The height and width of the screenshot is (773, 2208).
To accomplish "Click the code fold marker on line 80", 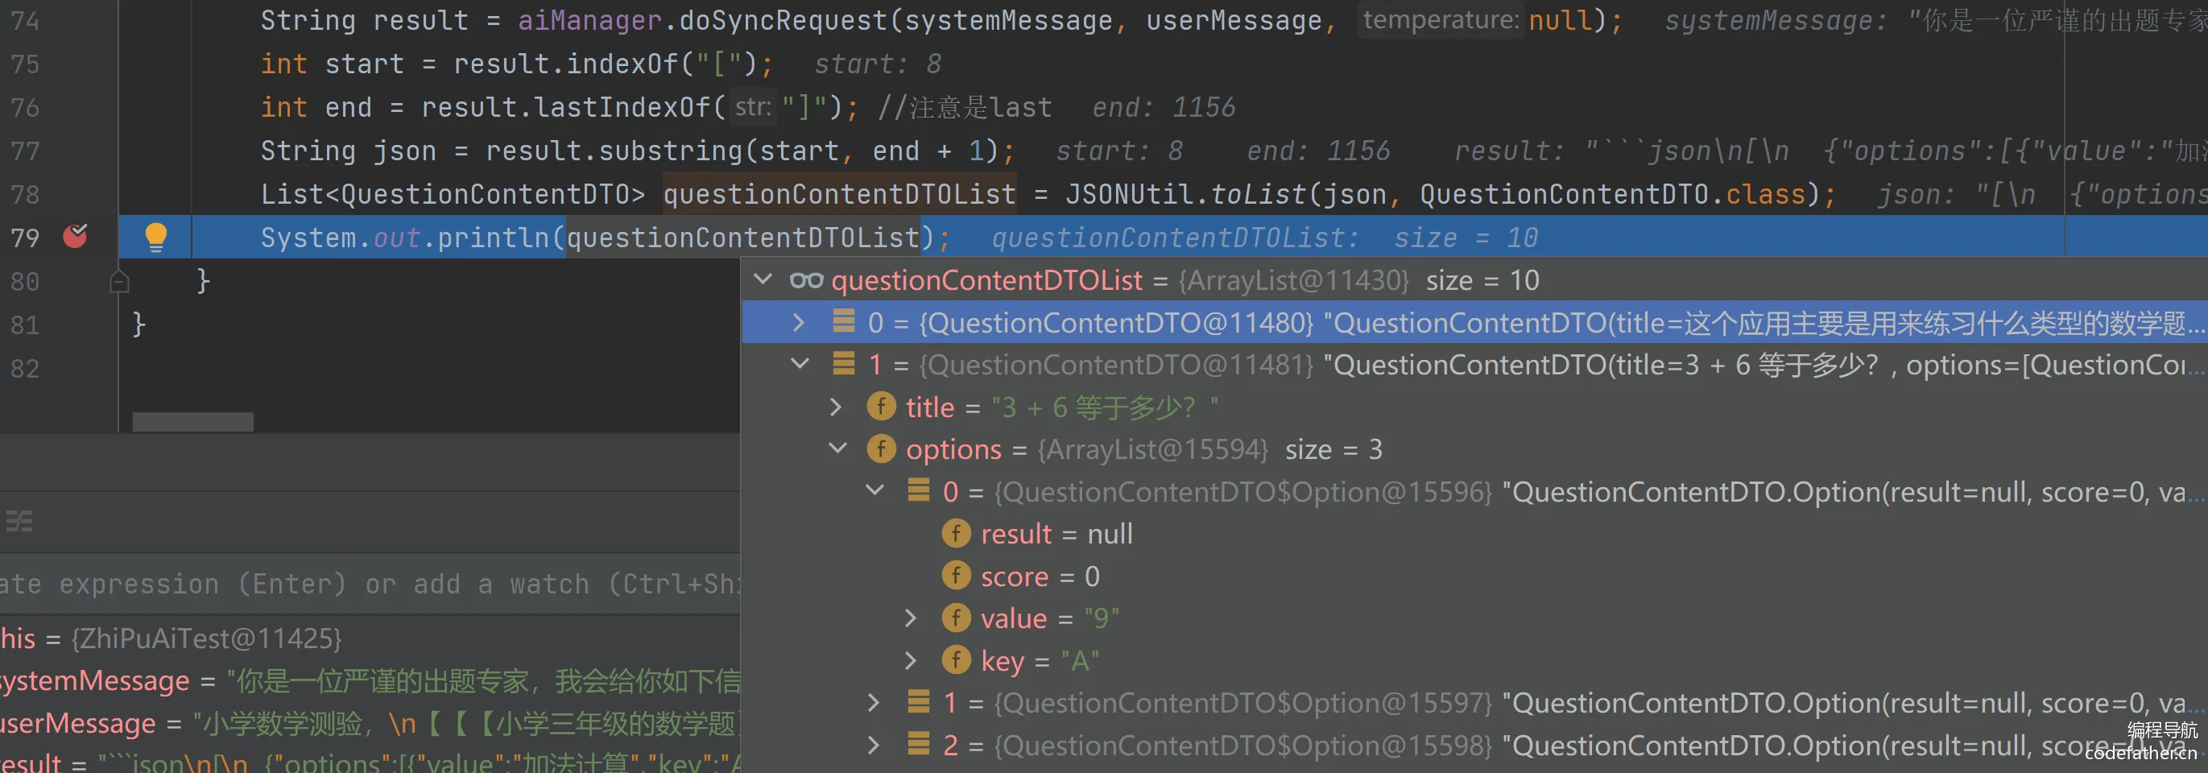I will coord(120,281).
